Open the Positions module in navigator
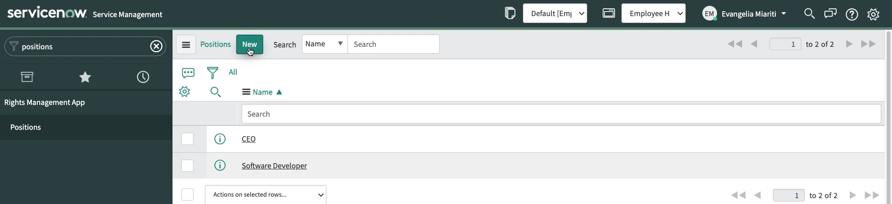This screenshot has width=892, height=204. [x=25, y=127]
